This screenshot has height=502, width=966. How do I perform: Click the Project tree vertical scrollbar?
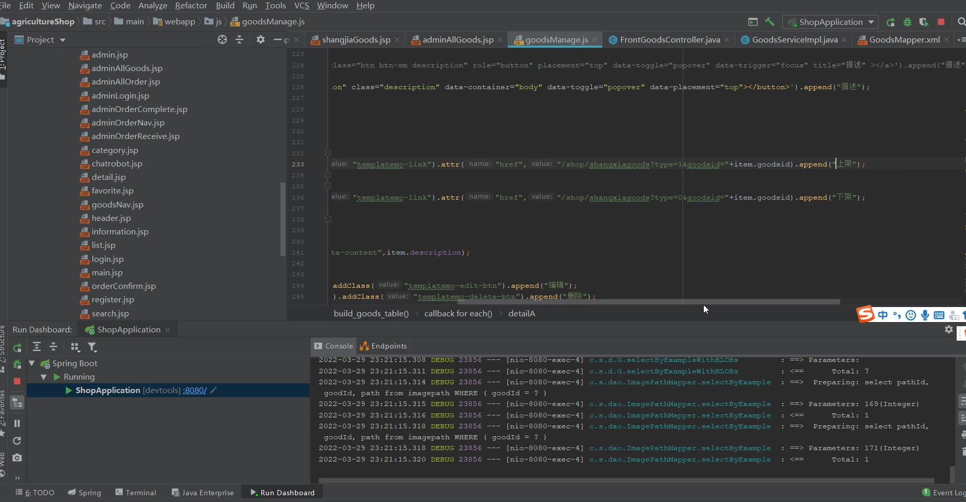tap(282, 219)
